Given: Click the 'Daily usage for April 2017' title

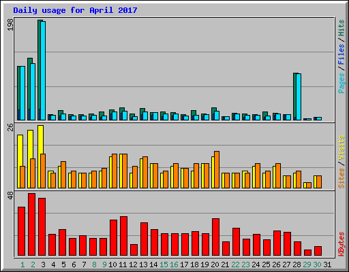Looking at the screenshot, I should (x=75, y=10).
